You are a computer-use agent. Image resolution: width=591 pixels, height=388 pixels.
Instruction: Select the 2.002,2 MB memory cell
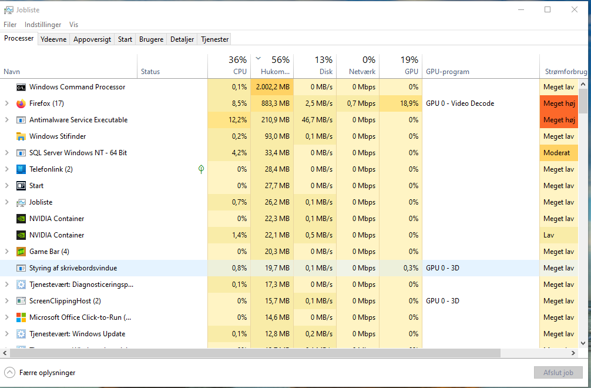click(272, 87)
